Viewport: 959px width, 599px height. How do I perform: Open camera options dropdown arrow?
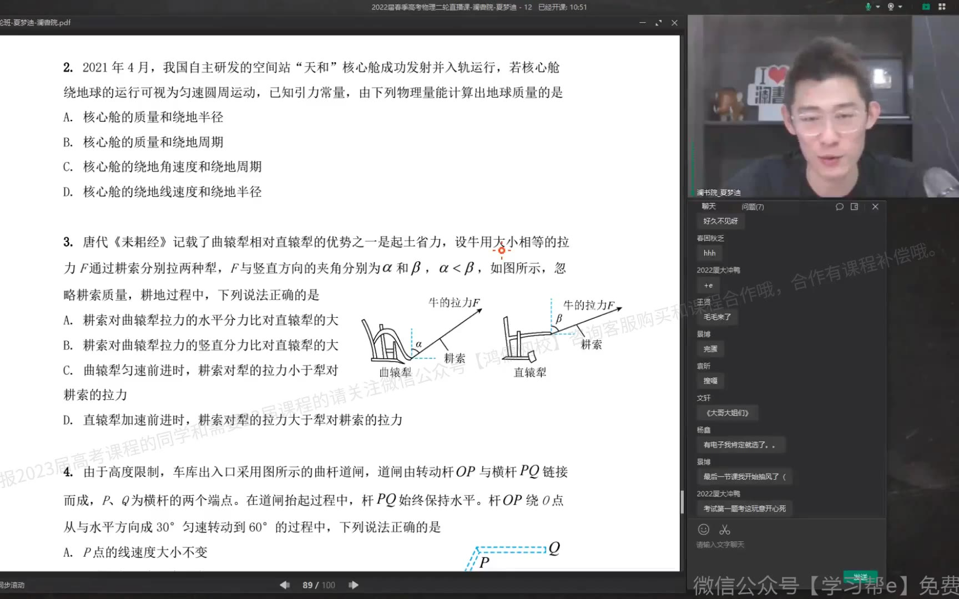[x=900, y=7]
